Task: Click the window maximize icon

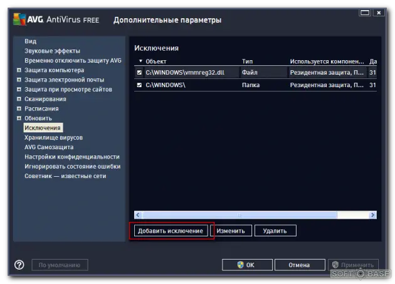Action: coord(365,13)
